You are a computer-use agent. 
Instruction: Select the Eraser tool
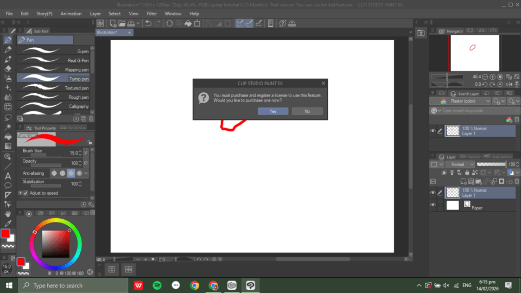click(8, 69)
